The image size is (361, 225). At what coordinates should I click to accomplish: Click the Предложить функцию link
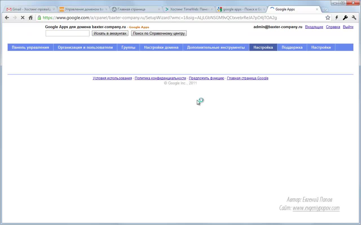[206, 78]
